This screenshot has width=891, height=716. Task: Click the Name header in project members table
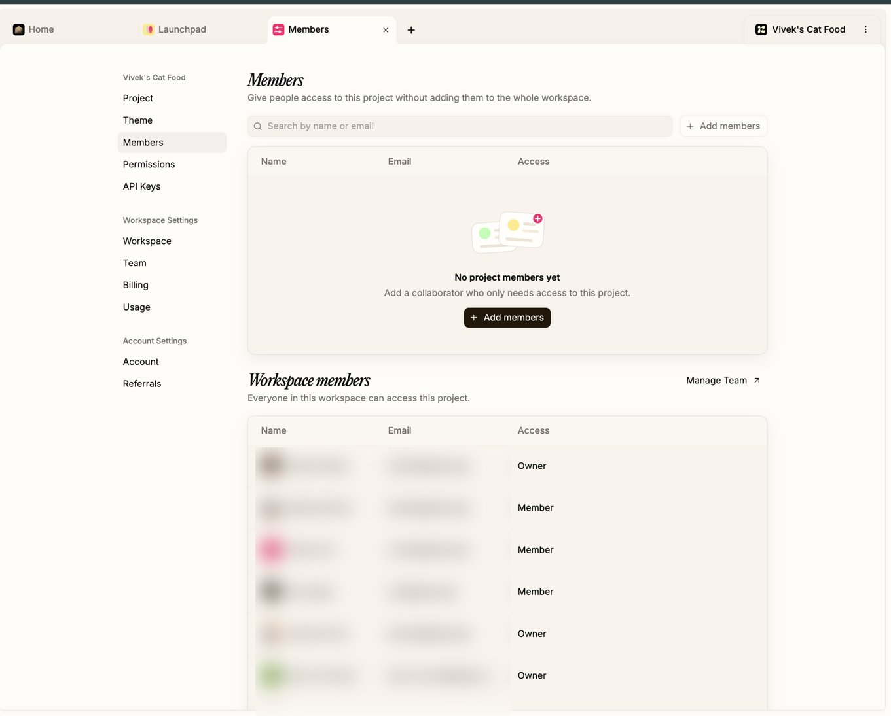point(274,162)
